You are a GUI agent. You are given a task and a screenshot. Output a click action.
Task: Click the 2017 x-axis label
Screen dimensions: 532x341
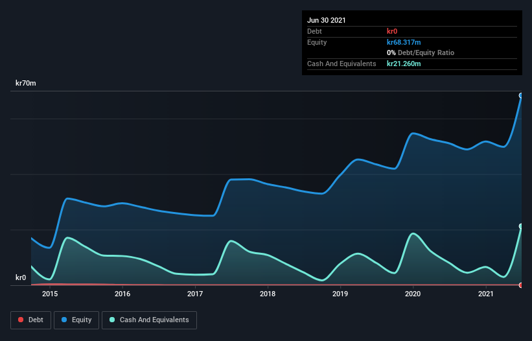coord(195,294)
